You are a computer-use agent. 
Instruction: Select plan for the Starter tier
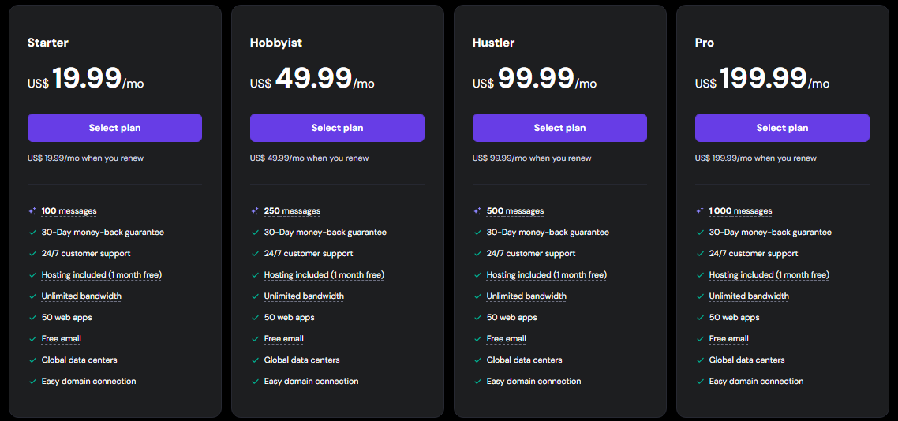114,128
